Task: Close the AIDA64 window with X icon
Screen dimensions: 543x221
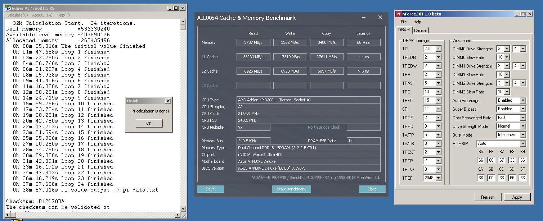Action: (380, 17)
